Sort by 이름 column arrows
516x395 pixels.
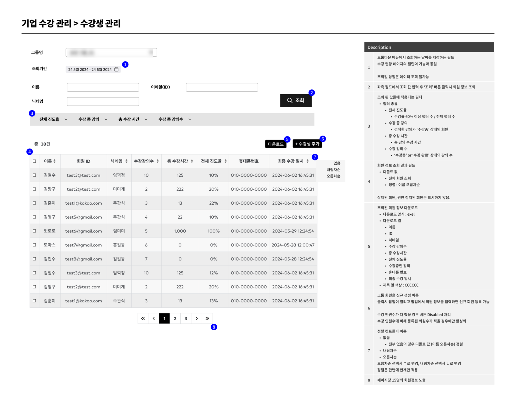click(55, 161)
